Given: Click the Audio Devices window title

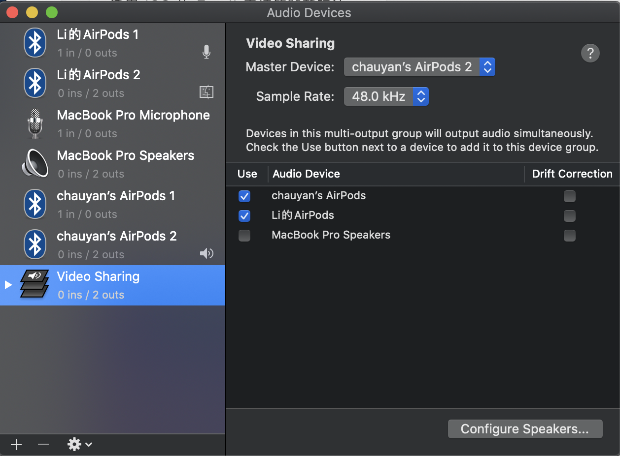Looking at the screenshot, I should point(309,13).
